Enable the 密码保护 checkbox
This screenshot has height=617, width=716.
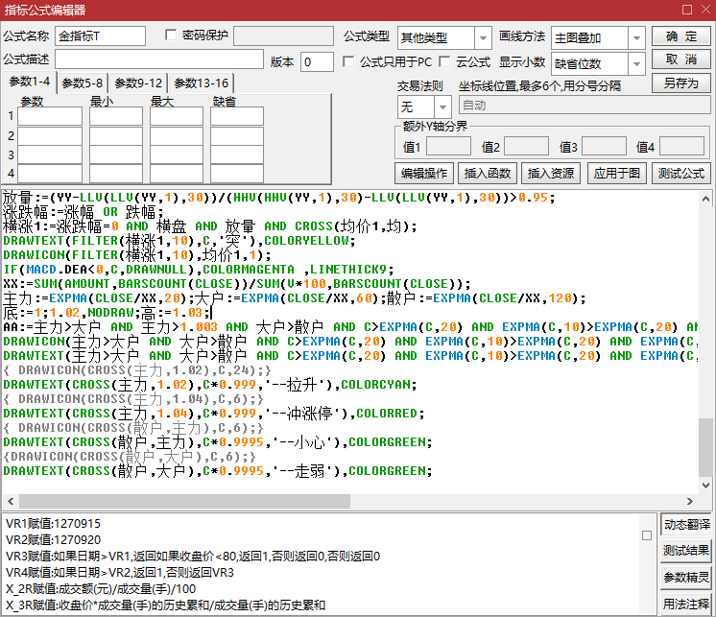(172, 36)
